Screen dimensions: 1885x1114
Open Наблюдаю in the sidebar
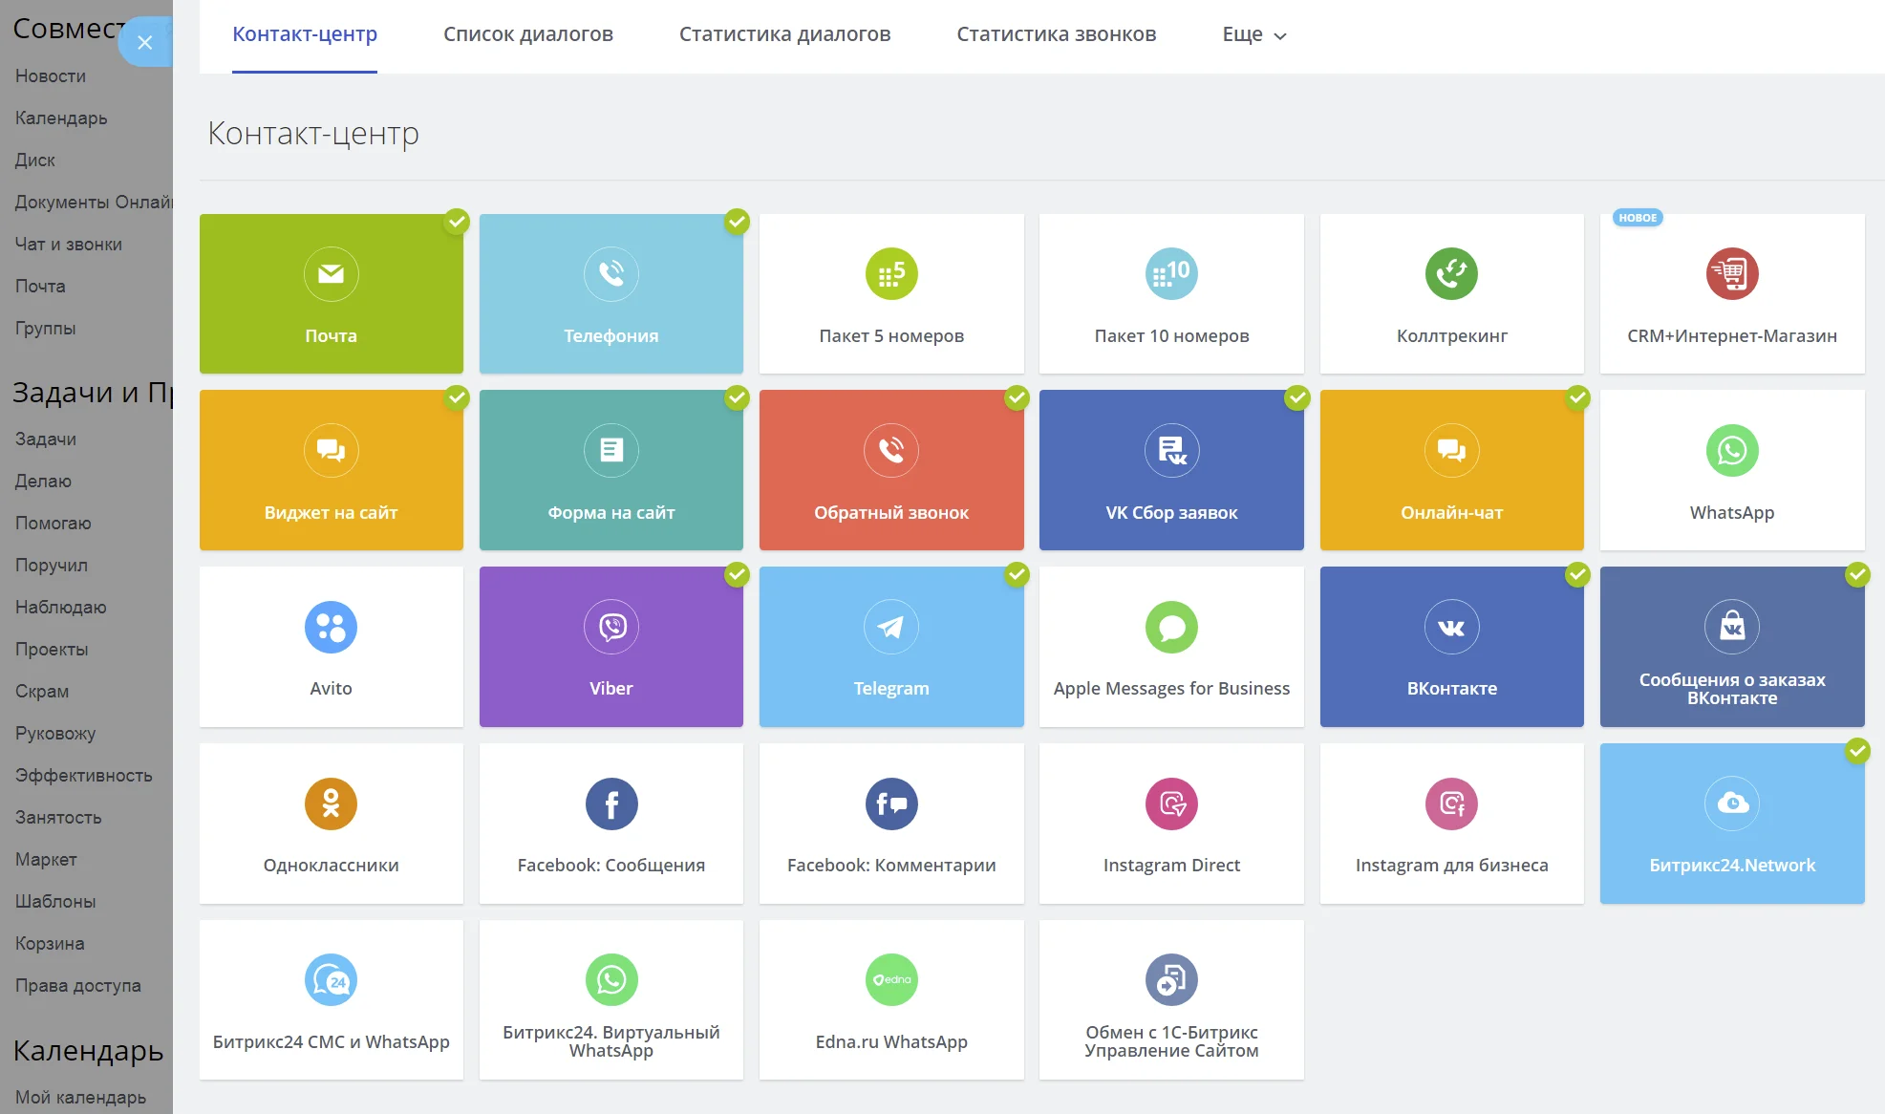point(61,608)
